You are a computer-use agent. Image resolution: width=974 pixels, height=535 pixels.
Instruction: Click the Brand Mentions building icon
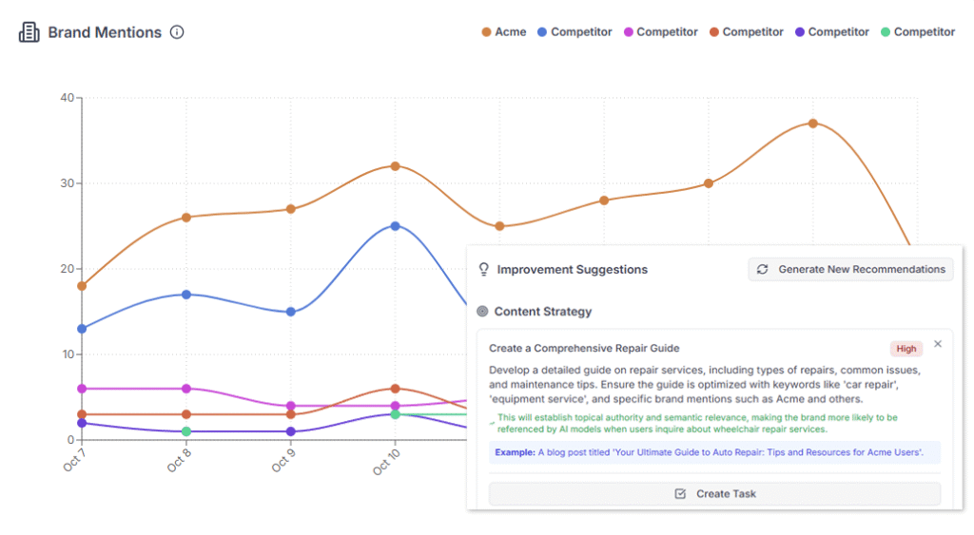(x=29, y=32)
